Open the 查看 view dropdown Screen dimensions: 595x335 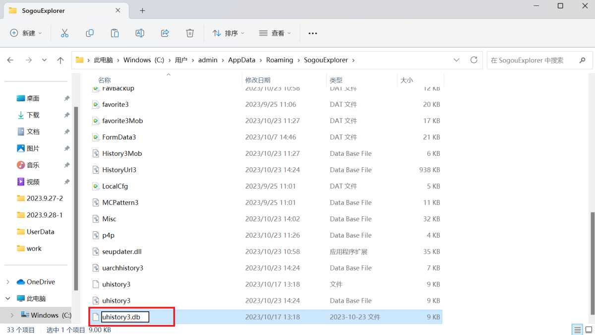pos(275,33)
